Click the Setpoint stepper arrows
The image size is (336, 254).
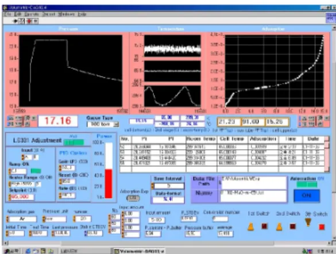(10, 197)
